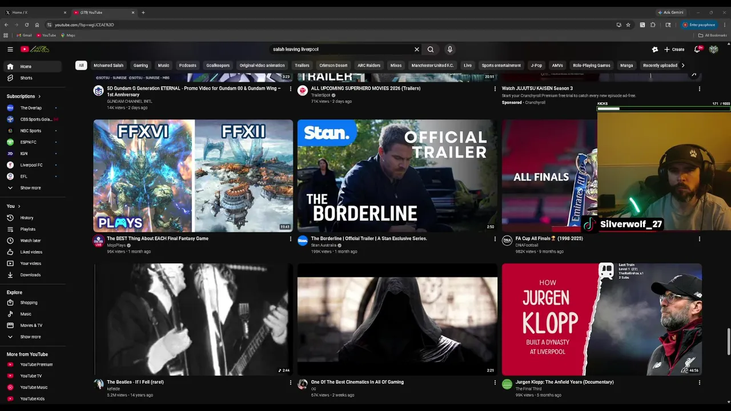
Task: Select the All filter chip
Action: tap(81, 66)
